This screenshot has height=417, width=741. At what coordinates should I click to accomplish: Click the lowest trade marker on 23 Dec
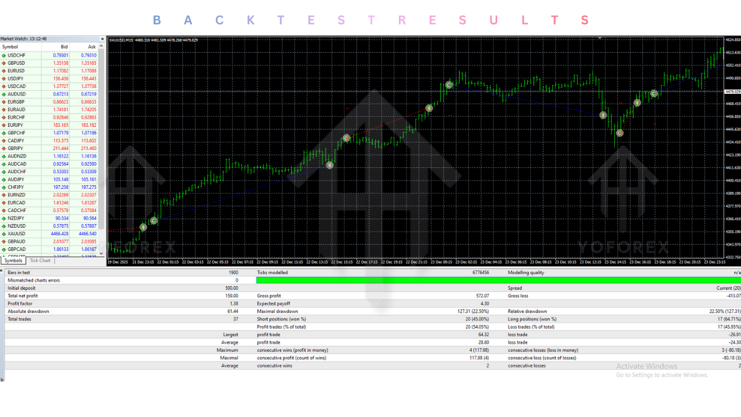coord(619,133)
